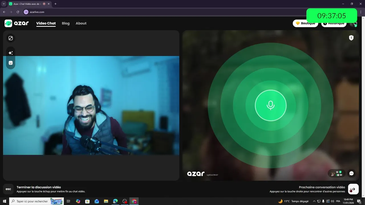Open Microsoft Store from taskbar
This screenshot has width=365, height=205.
coord(87,201)
